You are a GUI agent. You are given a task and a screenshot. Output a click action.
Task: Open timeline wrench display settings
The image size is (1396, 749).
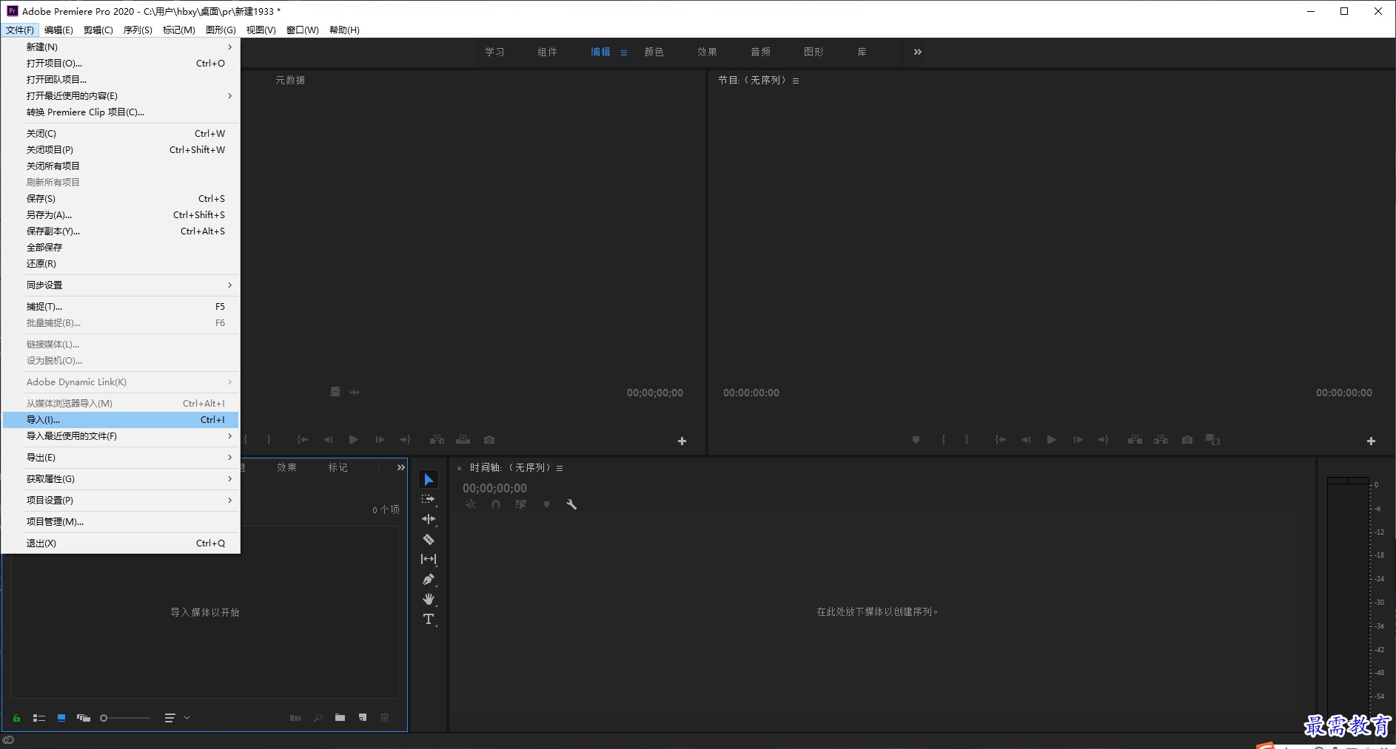[571, 504]
